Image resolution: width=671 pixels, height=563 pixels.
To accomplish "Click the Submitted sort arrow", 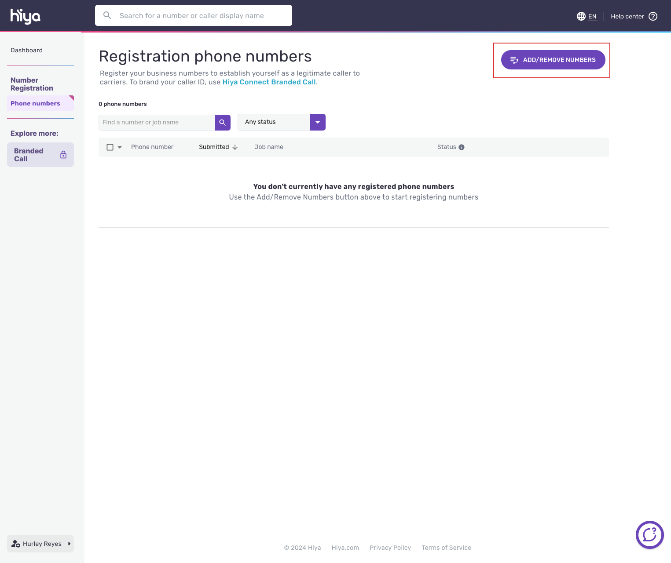I will point(235,147).
